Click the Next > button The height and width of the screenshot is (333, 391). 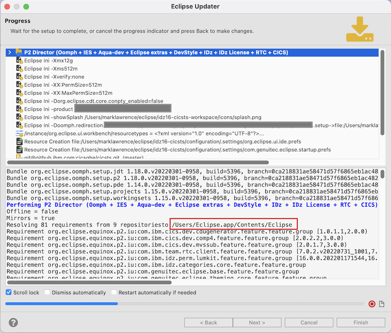point(257,323)
